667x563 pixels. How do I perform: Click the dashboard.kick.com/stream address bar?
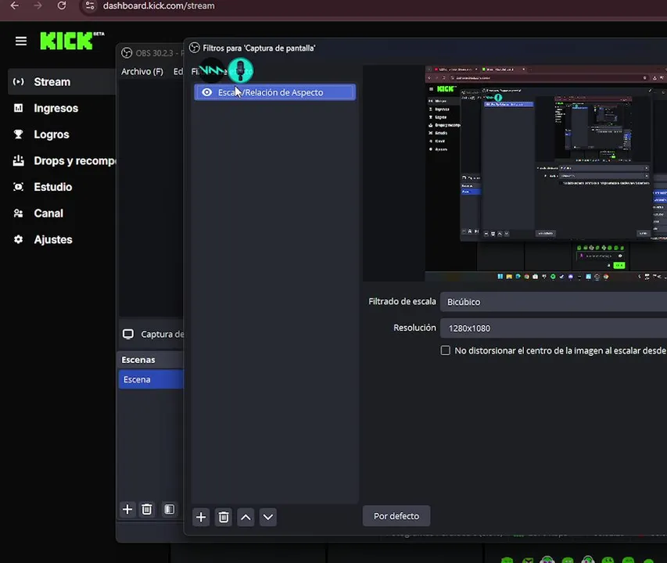[x=159, y=6]
